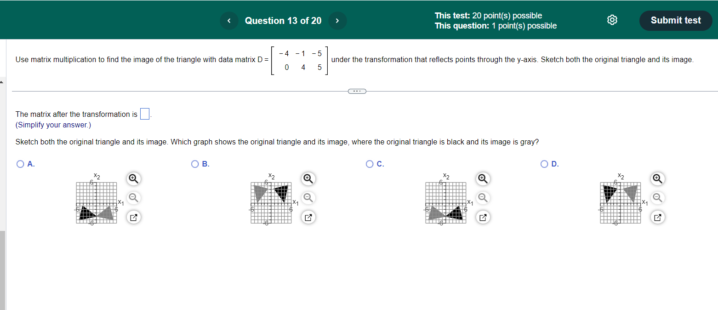Click the Submit test button
The image size is (718, 310).
675,20
